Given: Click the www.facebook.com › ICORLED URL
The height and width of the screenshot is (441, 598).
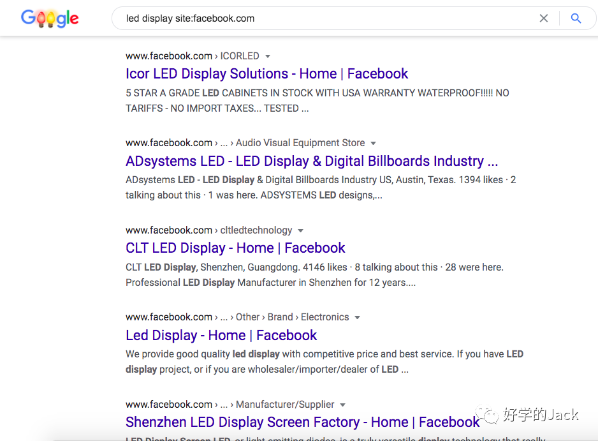Looking at the screenshot, I should (x=193, y=56).
